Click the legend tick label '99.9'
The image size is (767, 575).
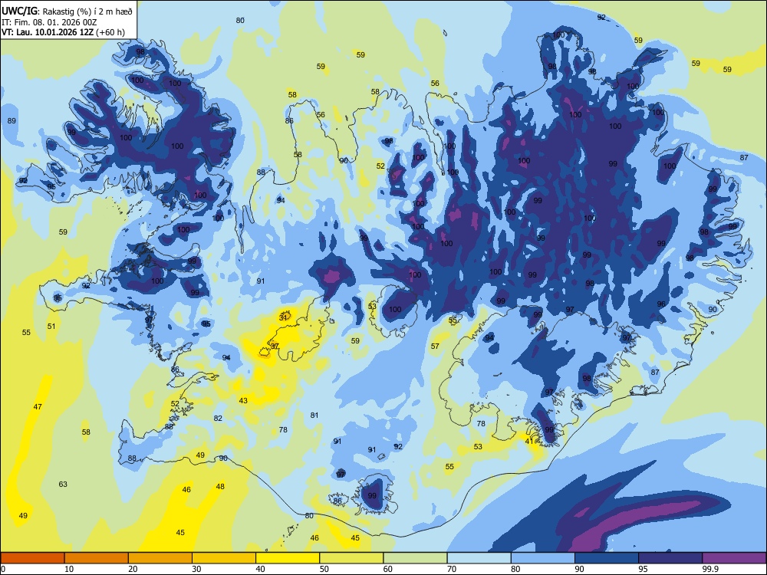pyautogui.click(x=709, y=569)
